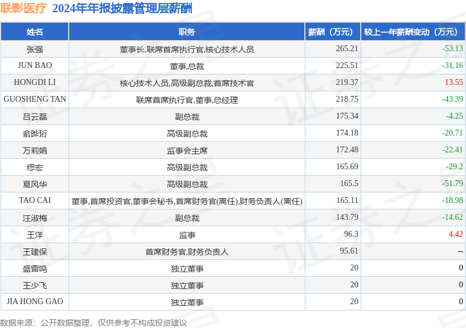This screenshot has height=328, width=466.
Task: Click the change value -51.79
Action: pos(453,184)
